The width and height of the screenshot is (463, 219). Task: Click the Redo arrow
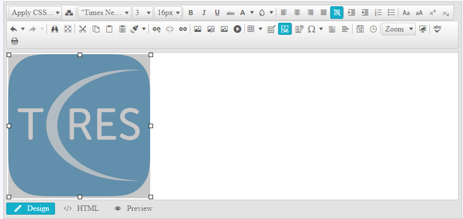(x=33, y=29)
